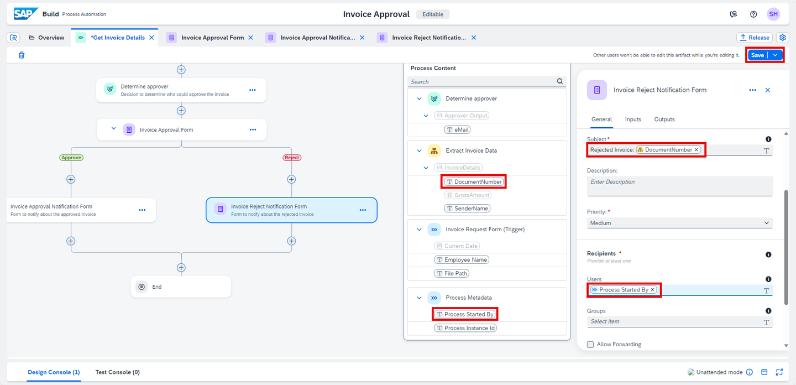Close the Get Invoice Details tab
This screenshot has height=385, width=796.
click(151, 38)
